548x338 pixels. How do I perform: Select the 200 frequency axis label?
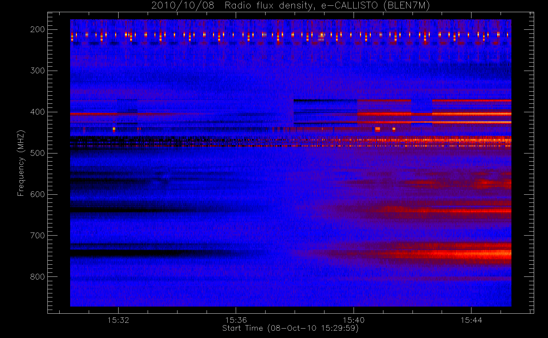click(38, 29)
